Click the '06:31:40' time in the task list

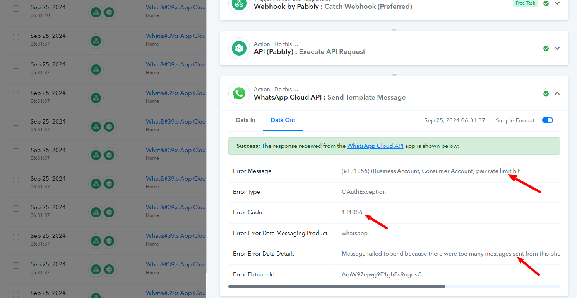pos(40,15)
